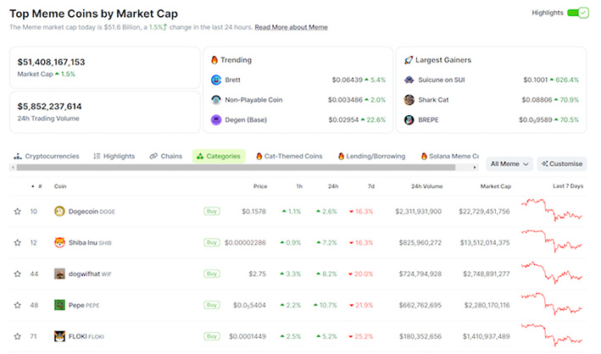The image size is (601, 354).
Task: Sort by the 1h column header
Action: [299, 186]
